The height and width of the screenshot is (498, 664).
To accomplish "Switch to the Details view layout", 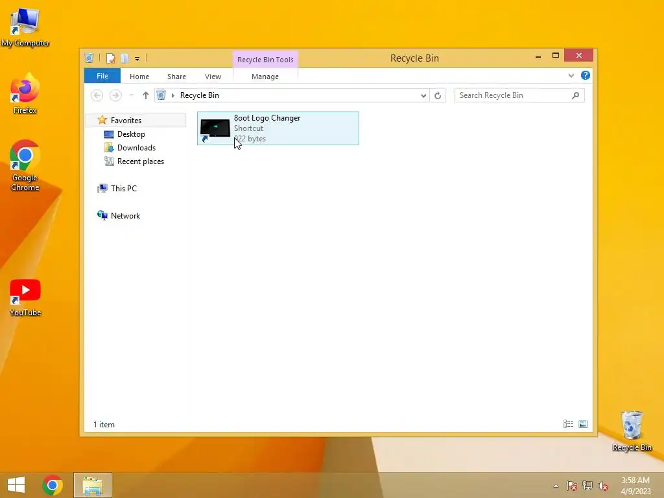I will pos(568,424).
